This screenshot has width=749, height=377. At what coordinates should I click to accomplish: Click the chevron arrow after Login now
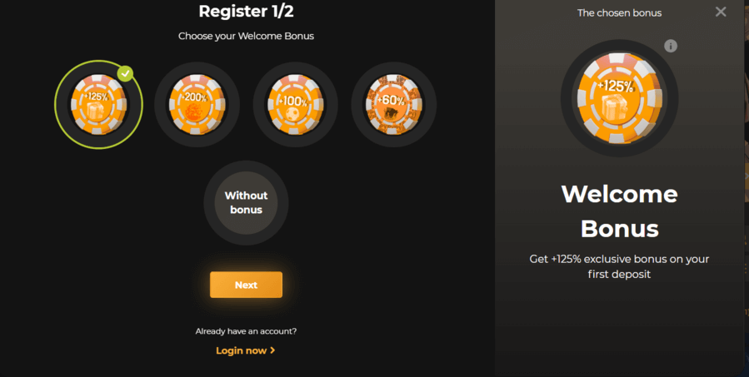point(272,350)
